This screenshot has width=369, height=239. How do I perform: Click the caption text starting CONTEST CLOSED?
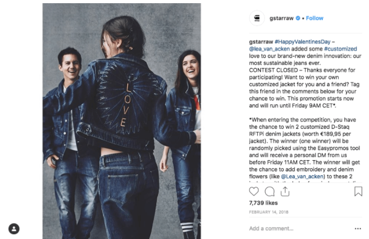(x=305, y=88)
